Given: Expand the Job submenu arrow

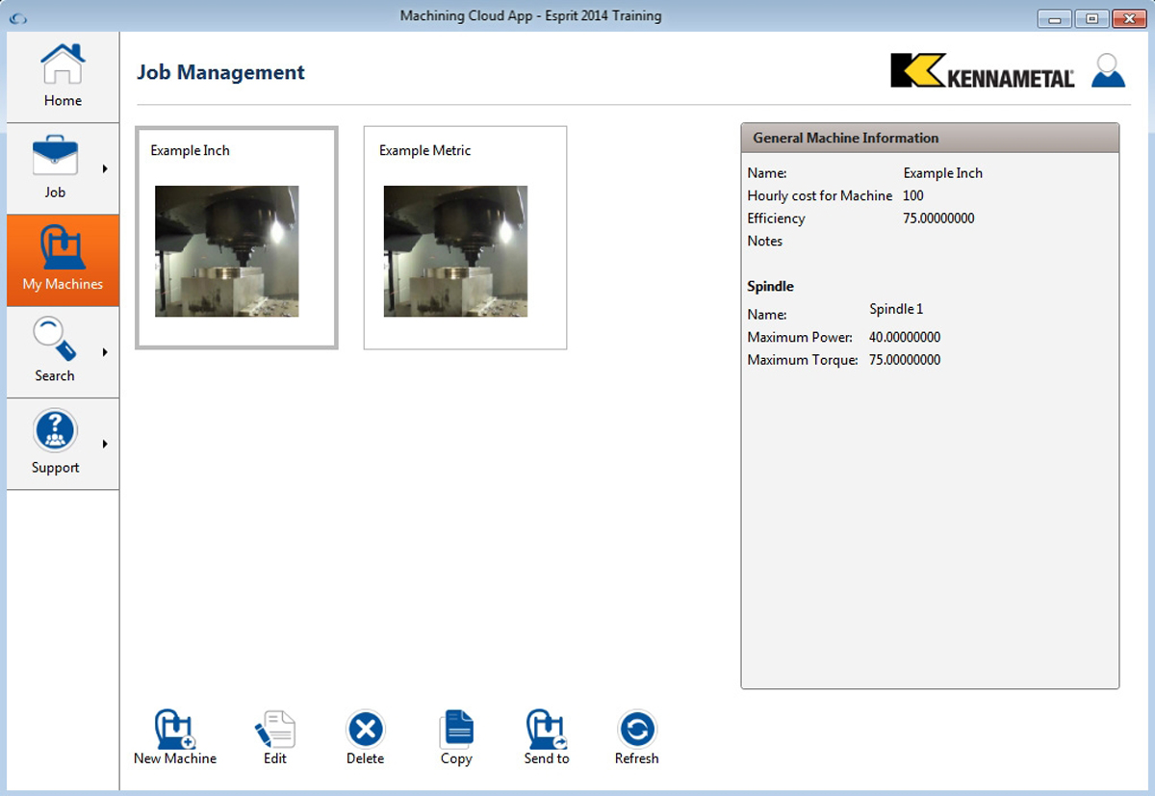Looking at the screenshot, I should click(x=105, y=169).
